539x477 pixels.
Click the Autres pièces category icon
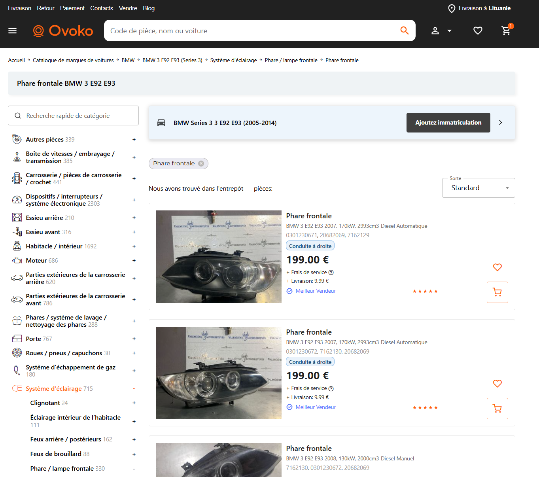[17, 139]
